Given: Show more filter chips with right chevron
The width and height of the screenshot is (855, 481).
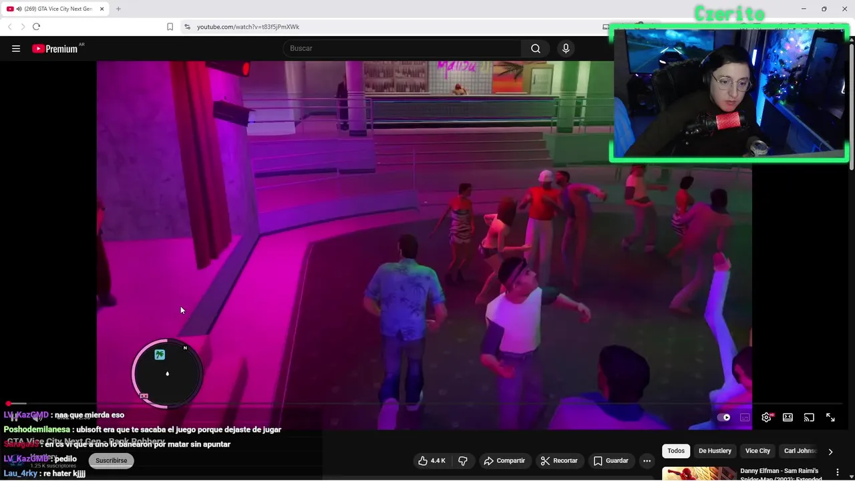Looking at the screenshot, I should [830, 452].
